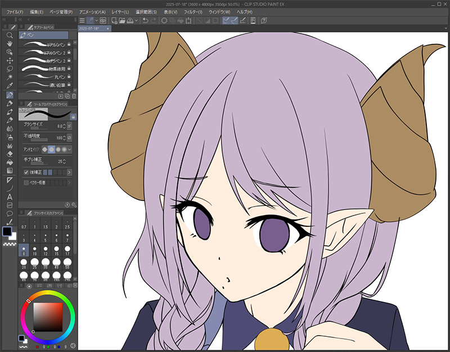450x352 pixels.
Task: Pick brush size 25 preset
Action: pyautogui.click(x=35, y=263)
